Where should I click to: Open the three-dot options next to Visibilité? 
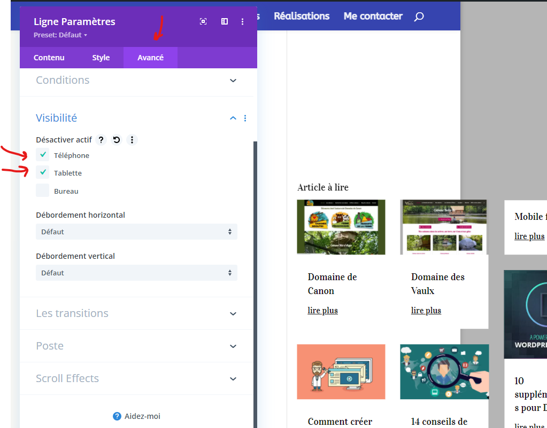245,118
